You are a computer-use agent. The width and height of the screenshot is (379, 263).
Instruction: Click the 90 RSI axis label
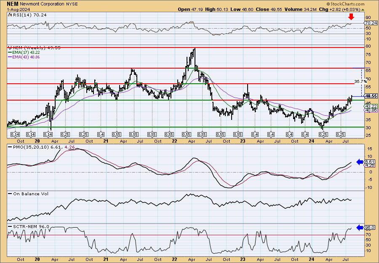pos(368,17)
